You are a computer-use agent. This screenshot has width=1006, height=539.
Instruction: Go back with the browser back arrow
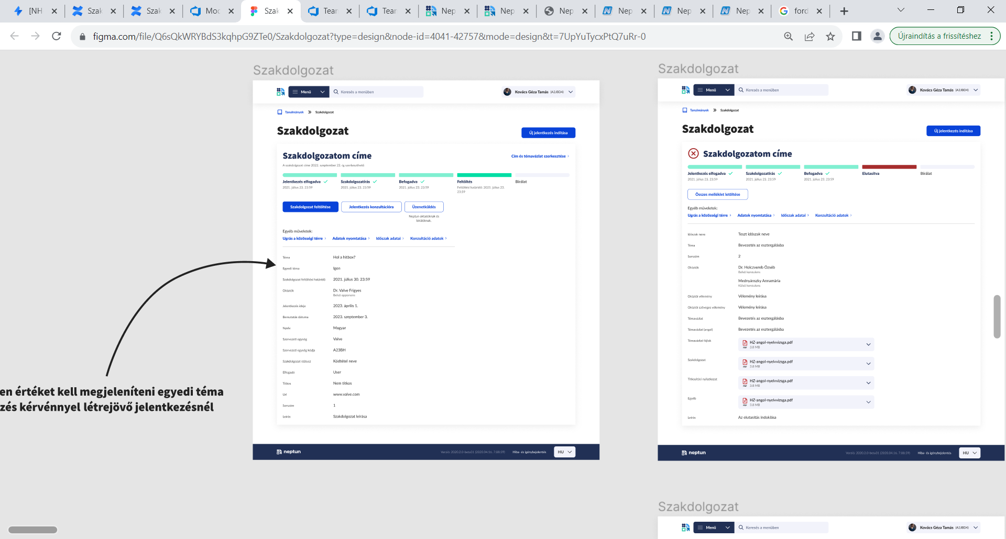coord(15,36)
